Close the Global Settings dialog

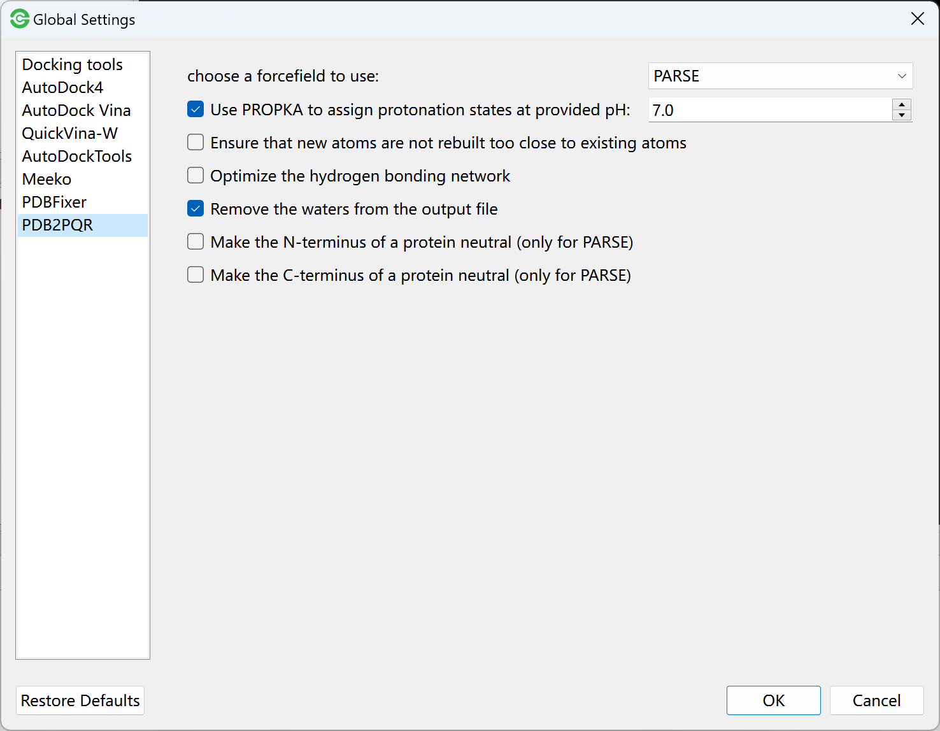pos(917,18)
